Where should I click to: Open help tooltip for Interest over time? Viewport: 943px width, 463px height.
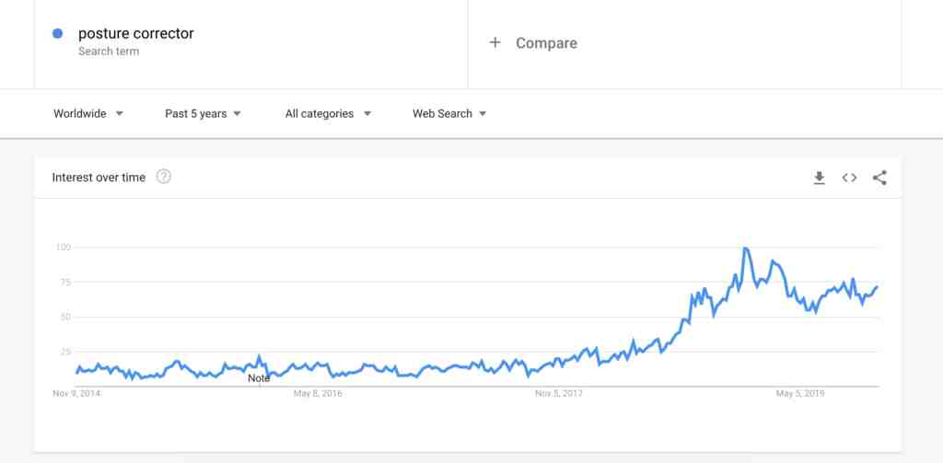[x=164, y=177]
